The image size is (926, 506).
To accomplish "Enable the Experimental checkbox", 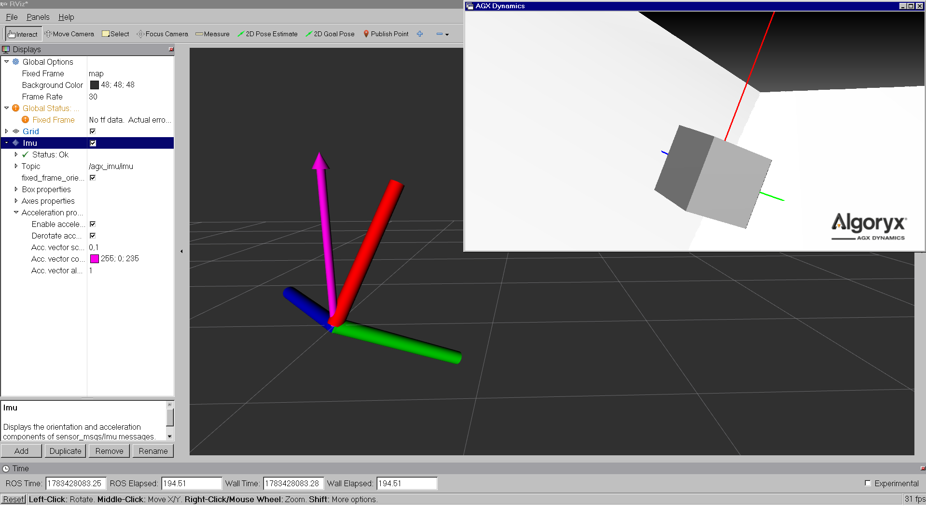I will tap(868, 483).
